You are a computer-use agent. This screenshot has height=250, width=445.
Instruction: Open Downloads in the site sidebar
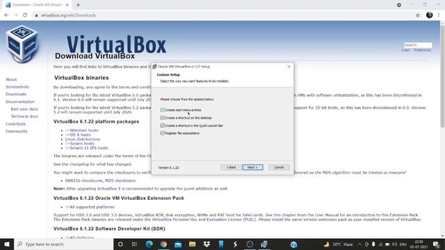point(16,94)
